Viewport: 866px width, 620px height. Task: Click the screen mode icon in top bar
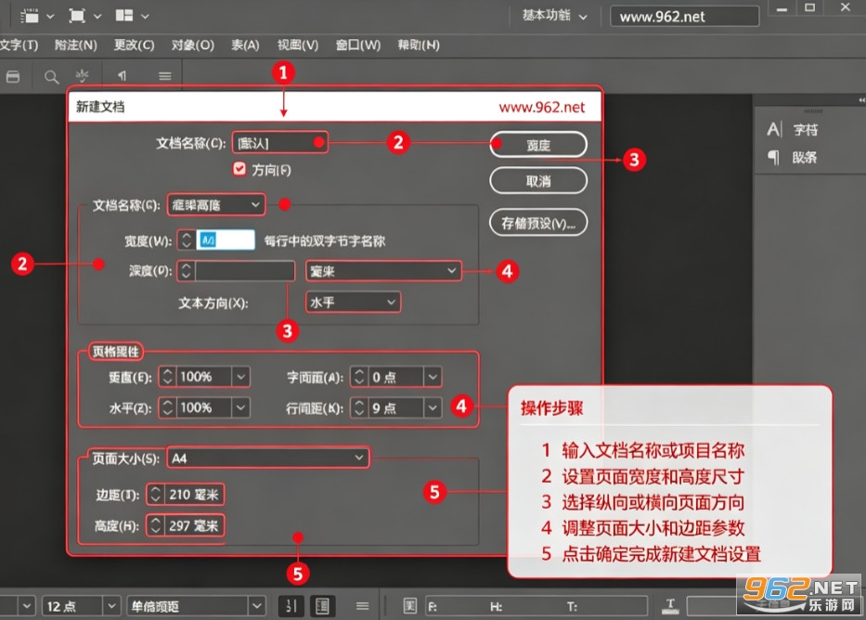point(77,16)
